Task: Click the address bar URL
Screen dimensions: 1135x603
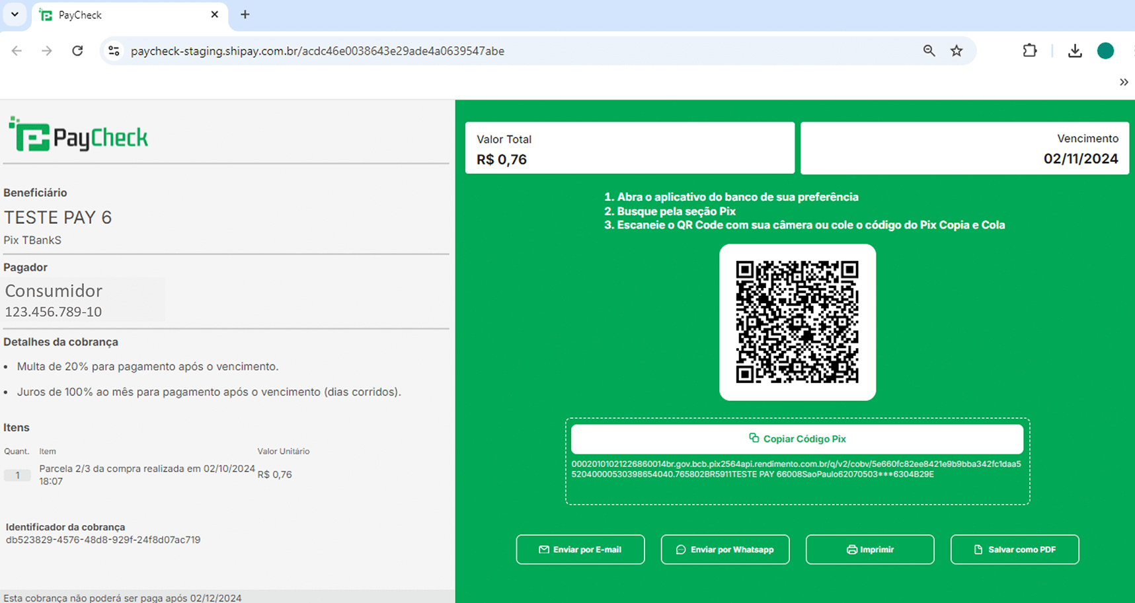Action: click(317, 51)
